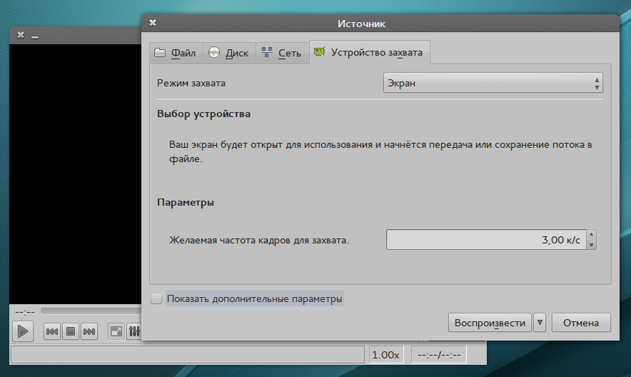
Task: Click the frame rate field showing 3,00 к/с
Action: 486,240
